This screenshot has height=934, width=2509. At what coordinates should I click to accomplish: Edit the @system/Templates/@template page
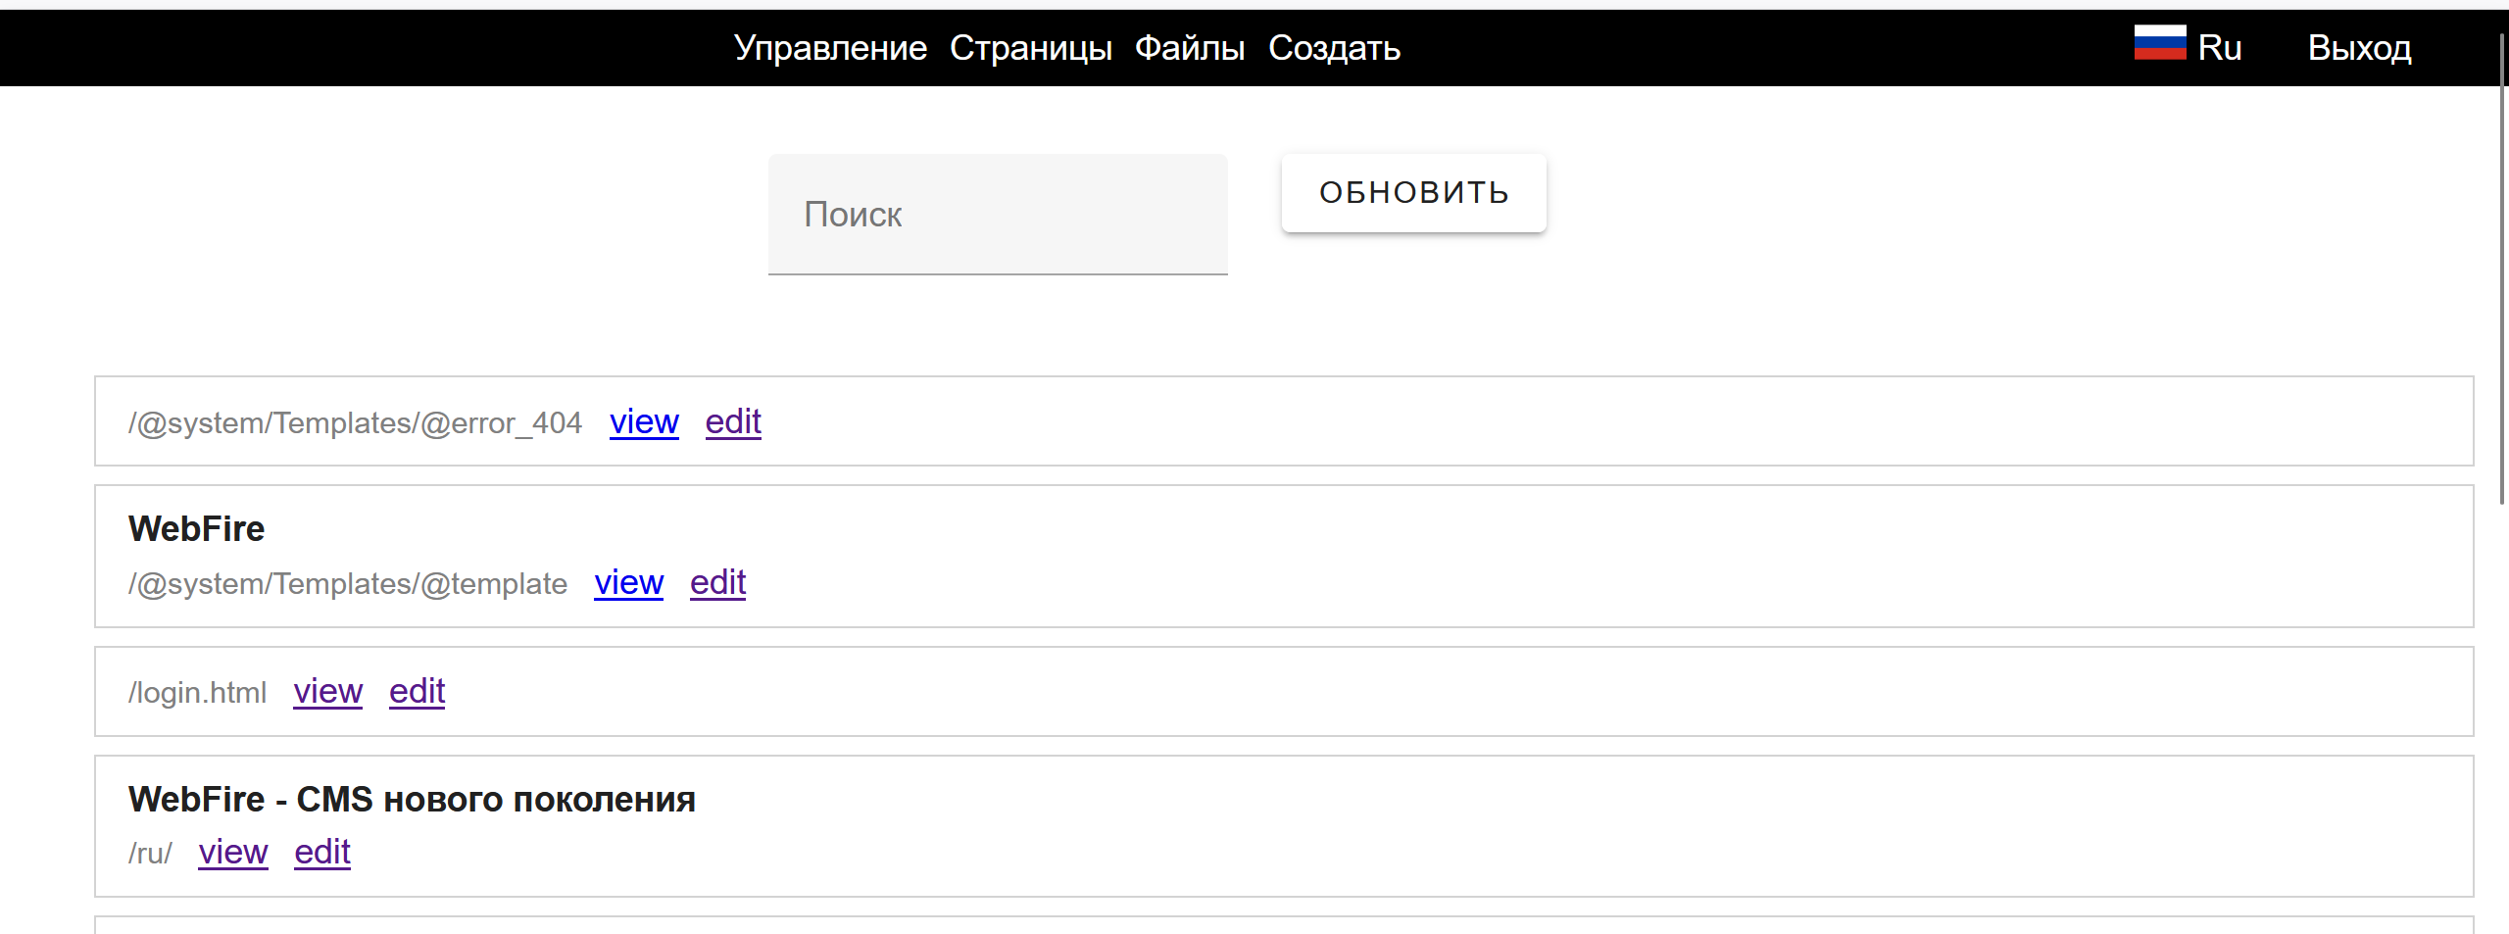(717, 583)
